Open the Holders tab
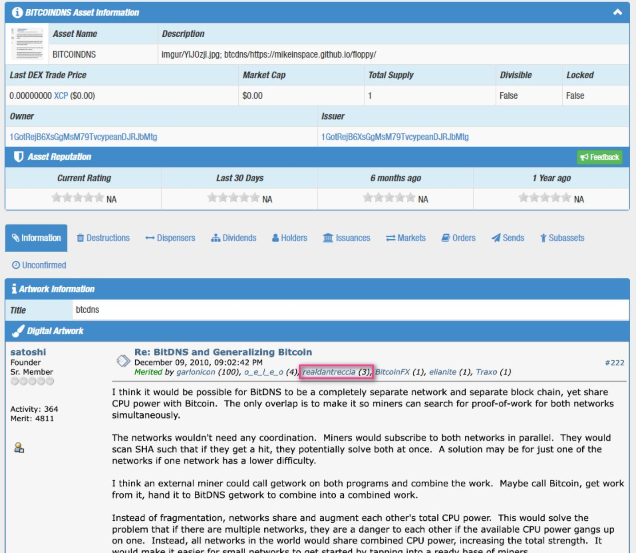The width and height of the screenshot is (636, 553). tap(290, 238)
